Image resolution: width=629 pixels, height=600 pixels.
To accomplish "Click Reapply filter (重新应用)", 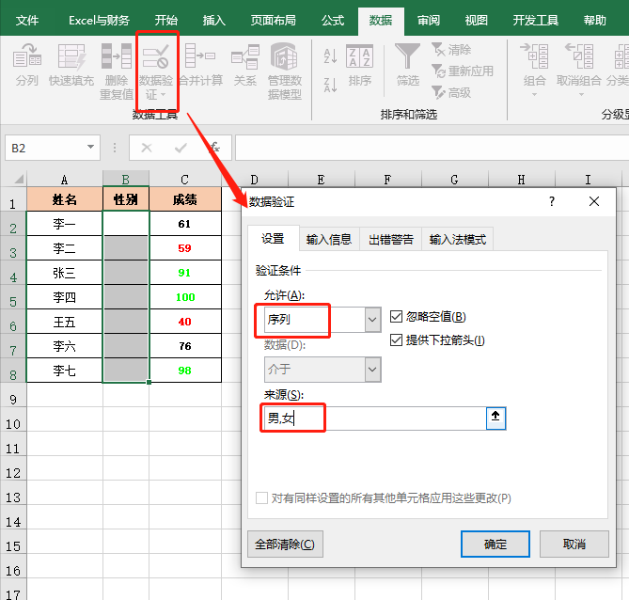I will pyautogui.click(x=463, y=71).
